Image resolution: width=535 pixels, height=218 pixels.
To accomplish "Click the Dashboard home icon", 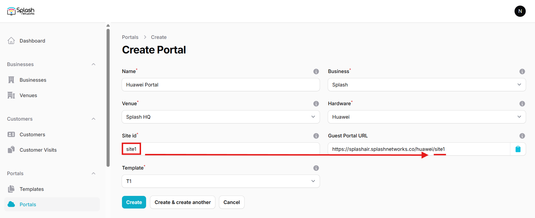I will (x=11, y=41).
